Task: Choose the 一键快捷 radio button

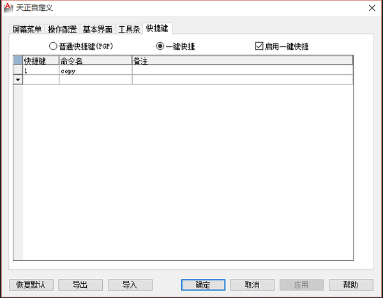Action: coord(160,47)
